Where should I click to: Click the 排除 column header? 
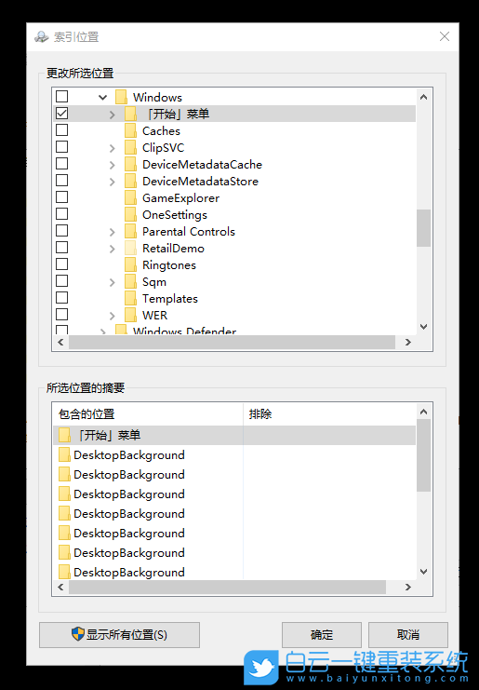[329, 413]
